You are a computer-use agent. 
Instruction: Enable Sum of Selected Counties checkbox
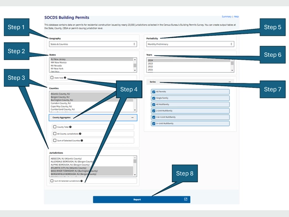pyautogui.click(x=55, y=140)
